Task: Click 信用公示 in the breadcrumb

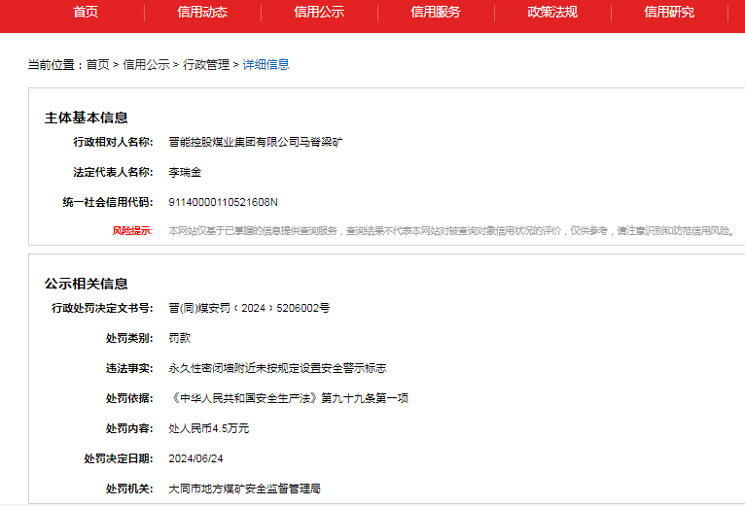Action: (x=146, y=64)
